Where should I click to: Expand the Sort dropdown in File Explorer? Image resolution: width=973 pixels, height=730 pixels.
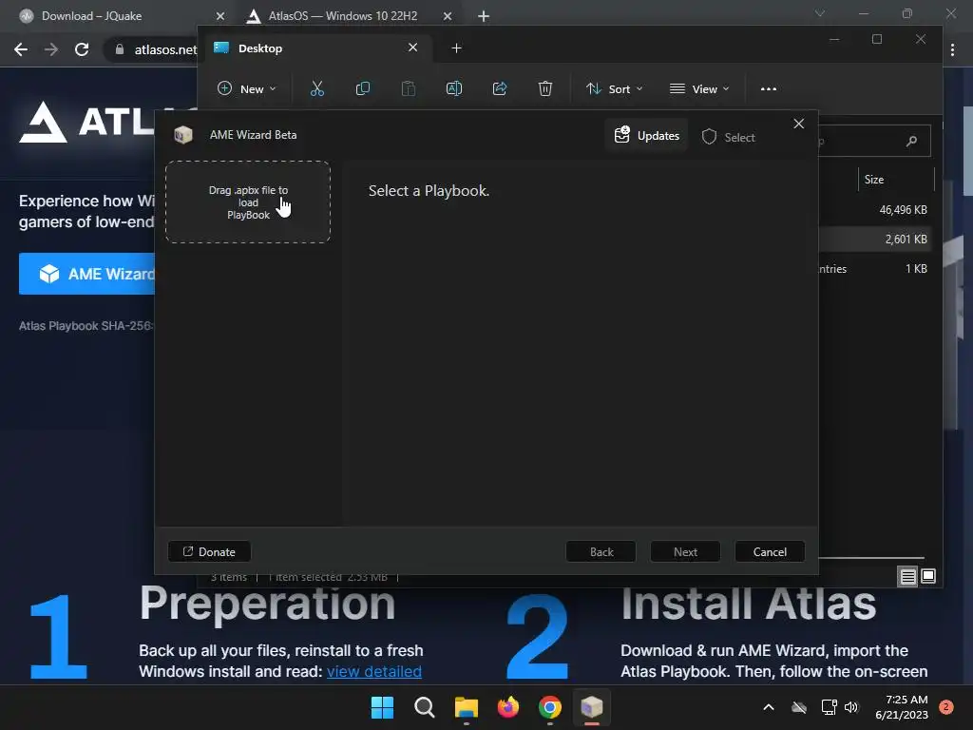coord(615,88)
